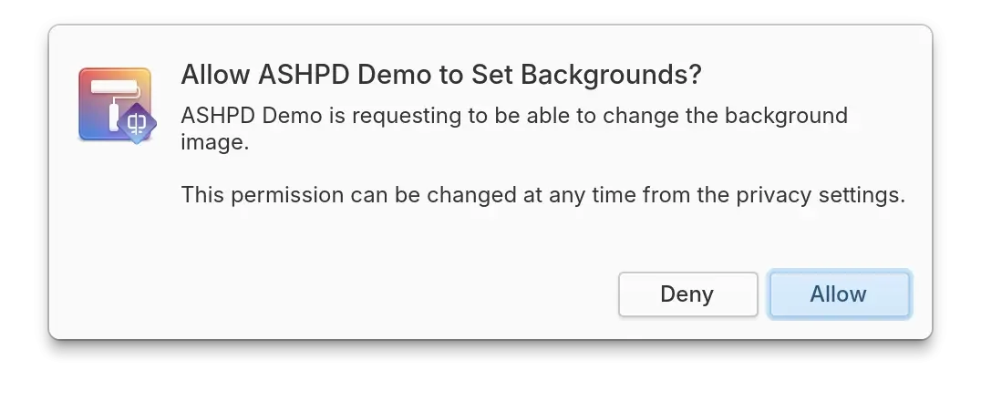Confirm the background change request with Allow
The height and width of the screenshot is (412, 981).
840,294
